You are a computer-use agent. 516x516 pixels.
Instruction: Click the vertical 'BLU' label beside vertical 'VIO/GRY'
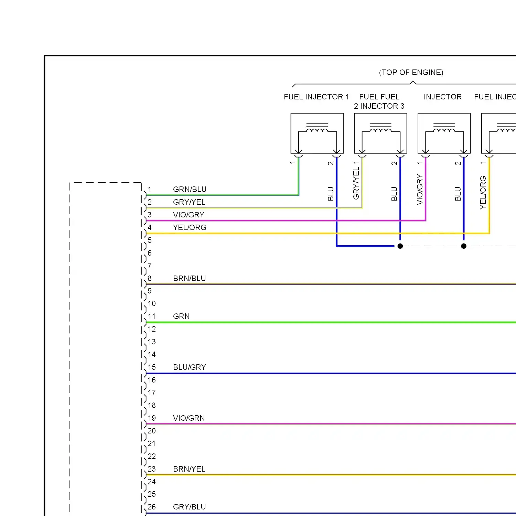(x=394, y=194)
